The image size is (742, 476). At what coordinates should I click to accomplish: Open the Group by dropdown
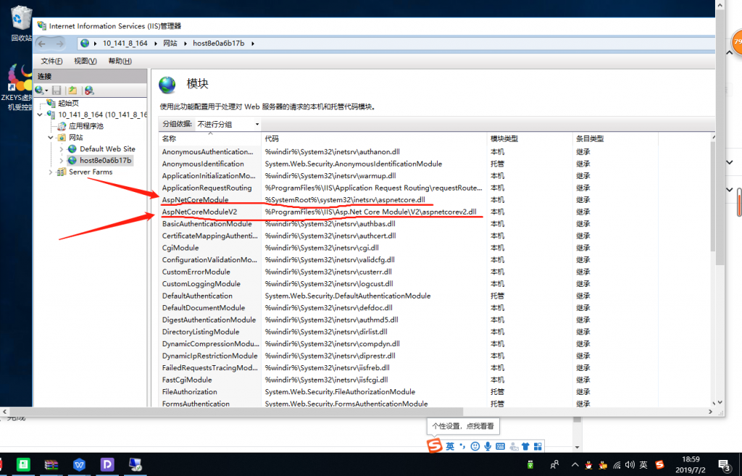coord(228,124)
